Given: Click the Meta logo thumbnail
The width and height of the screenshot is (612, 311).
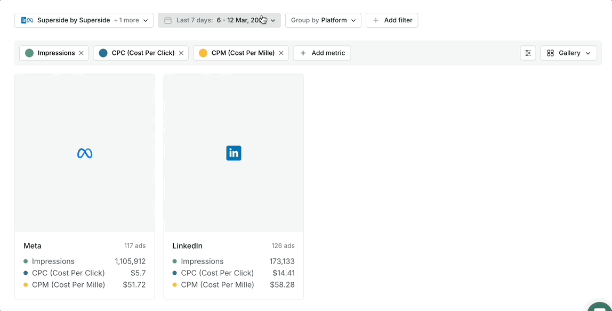Looking at the screenshot, I should 85,153.
